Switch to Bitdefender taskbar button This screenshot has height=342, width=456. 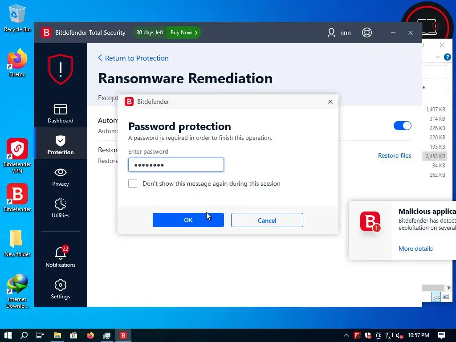(x=123, y=335)
